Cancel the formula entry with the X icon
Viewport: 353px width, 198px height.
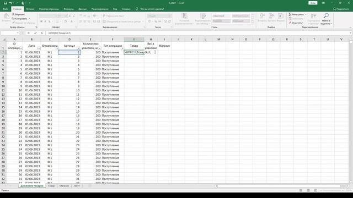point(29,33)
